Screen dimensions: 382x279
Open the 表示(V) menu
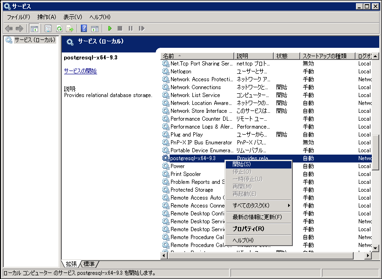(72, 17)
